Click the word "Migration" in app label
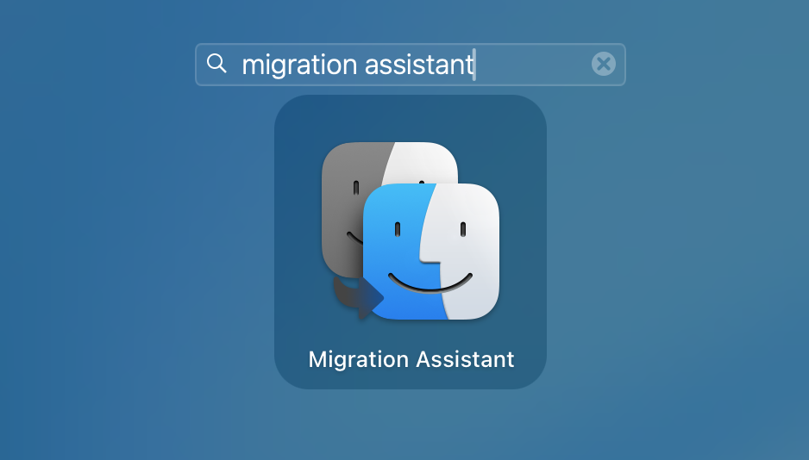The image size is (809, 460). (358, 359)
